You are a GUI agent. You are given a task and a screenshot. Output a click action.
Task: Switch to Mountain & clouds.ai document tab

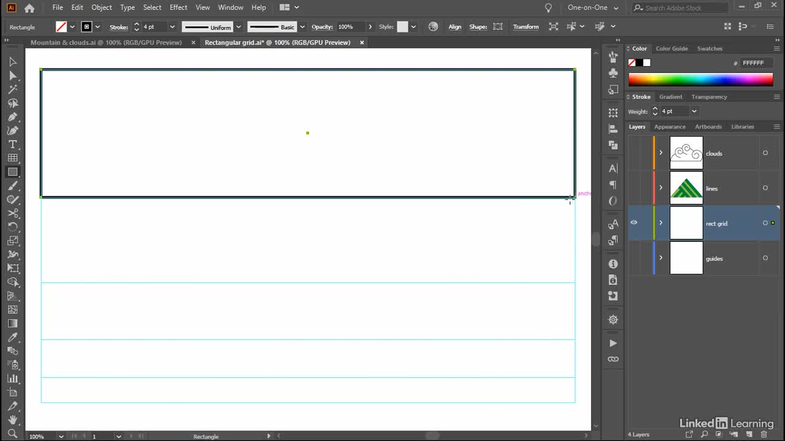click(106, 43)
